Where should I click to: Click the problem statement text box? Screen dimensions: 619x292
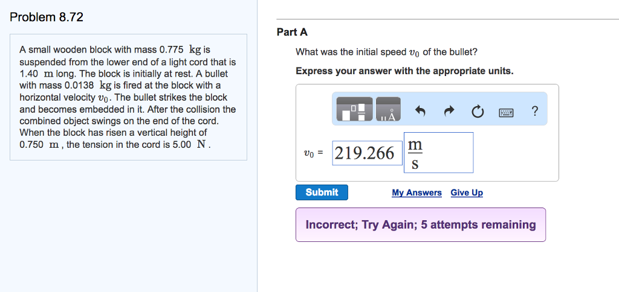click(x=128, y=97)
